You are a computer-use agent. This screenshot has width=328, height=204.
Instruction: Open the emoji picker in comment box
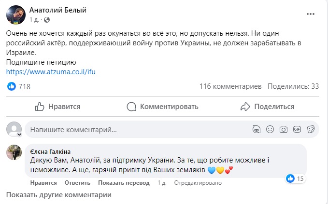click(270, 129)
